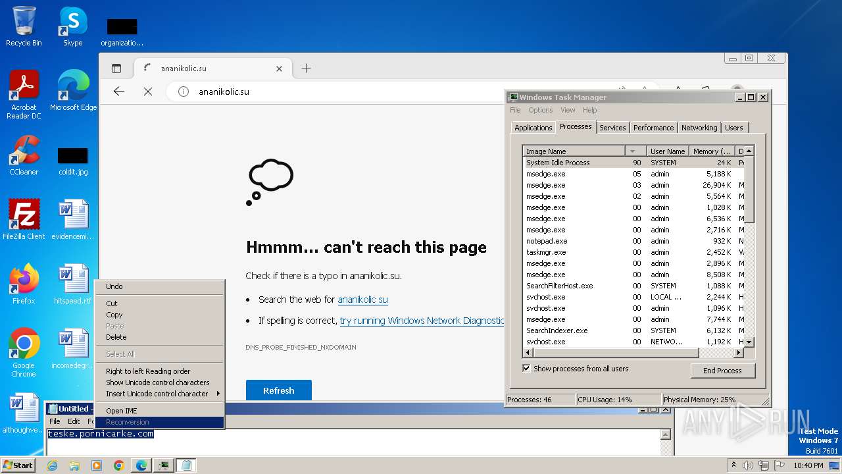Viewport: 842px width, 474px height.
Task: Follow the ananikolic su search link
Action: click(x=362, y=300)
